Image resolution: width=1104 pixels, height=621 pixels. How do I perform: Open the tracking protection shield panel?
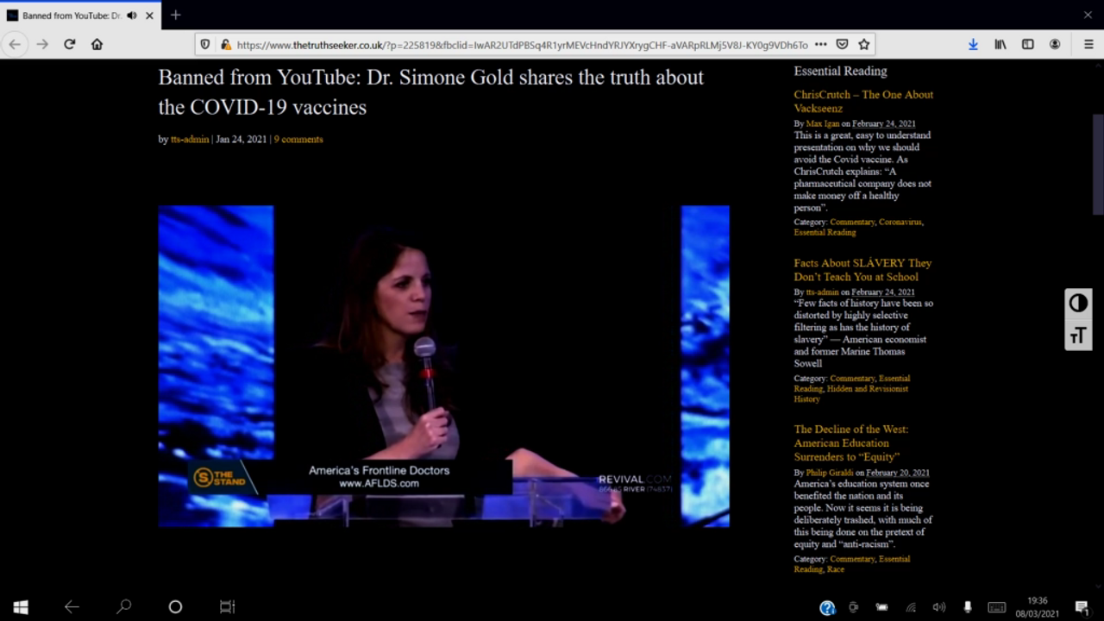coord(204,44)
